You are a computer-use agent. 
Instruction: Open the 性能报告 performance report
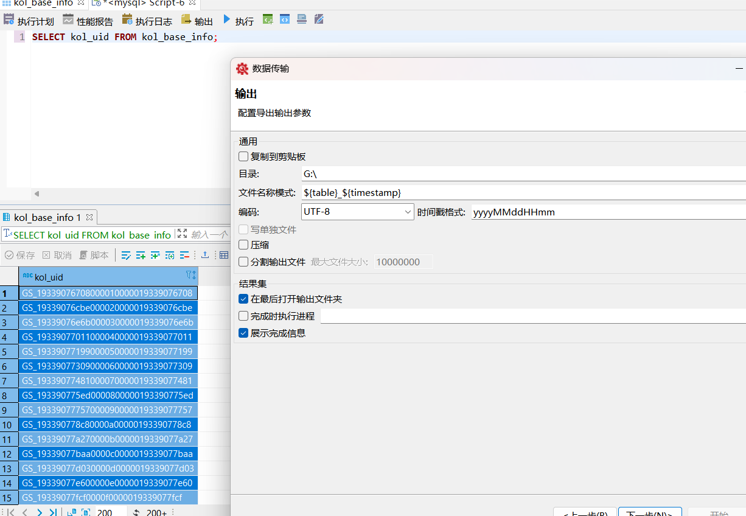click(x=88, y=21)
